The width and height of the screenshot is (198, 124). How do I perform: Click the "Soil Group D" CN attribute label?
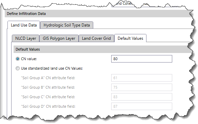coord(48,106)
